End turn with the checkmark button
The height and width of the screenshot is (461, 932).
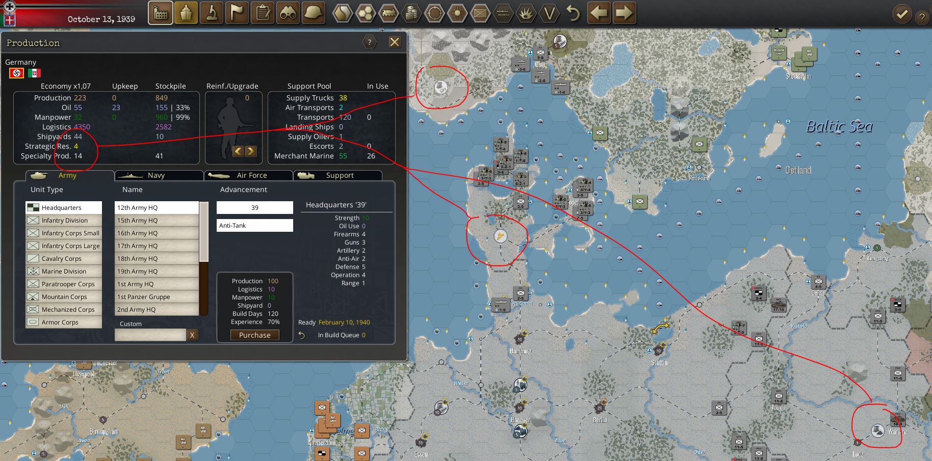coord(902,14)
